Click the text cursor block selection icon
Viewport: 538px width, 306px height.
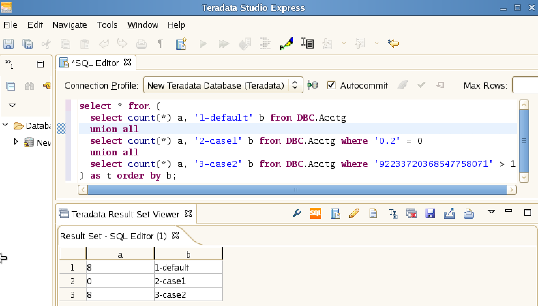coord(308,43)
